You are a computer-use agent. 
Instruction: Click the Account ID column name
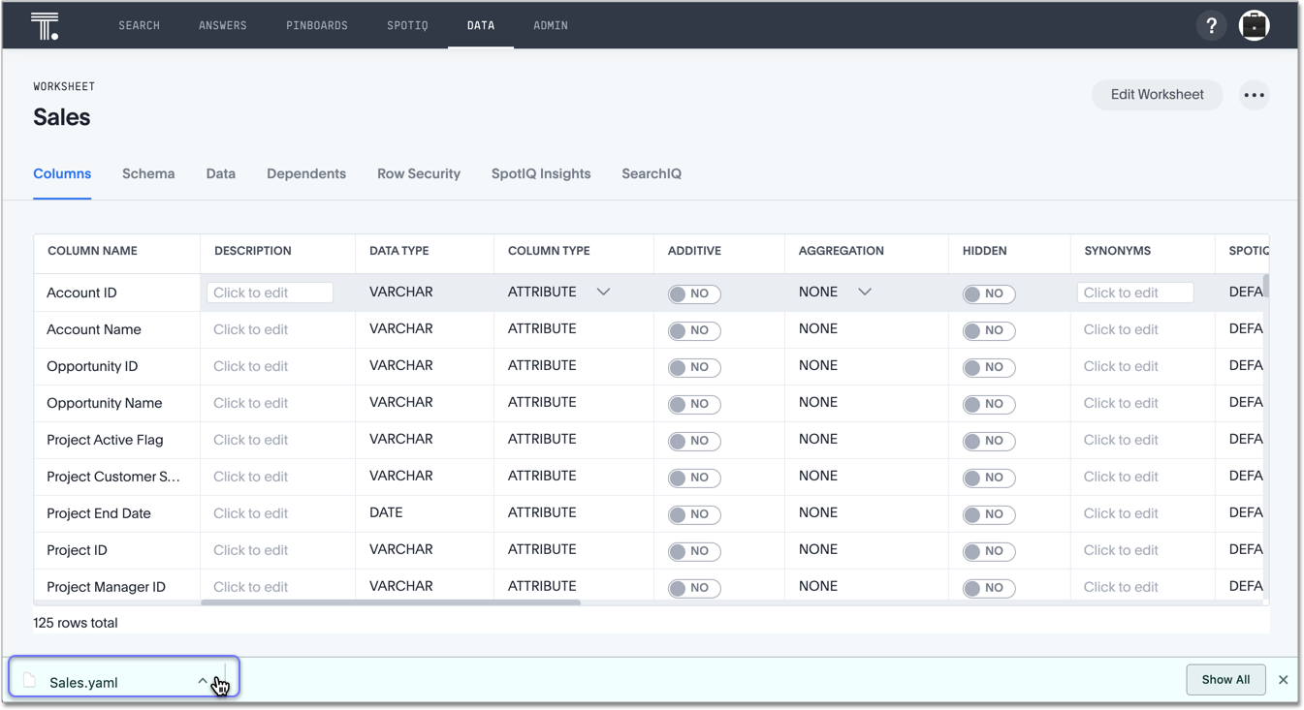[81, 293]
